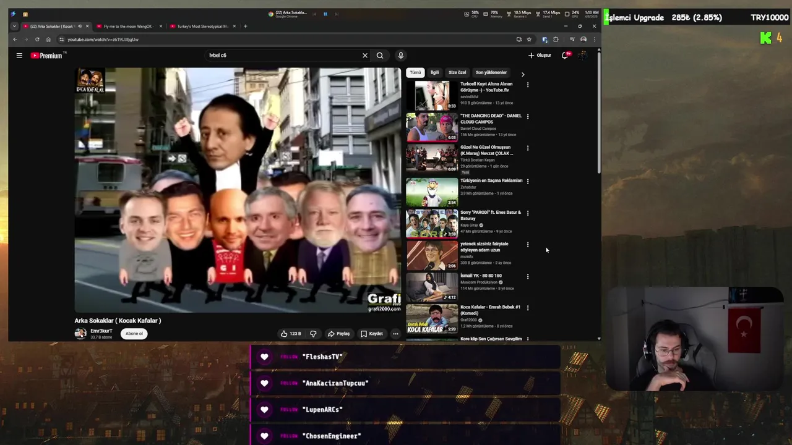This screenshot has height=445, width=792.
Task: Open Güzel Ne Güzel Olmuşsun video title
Action: [x=487, y=150]
